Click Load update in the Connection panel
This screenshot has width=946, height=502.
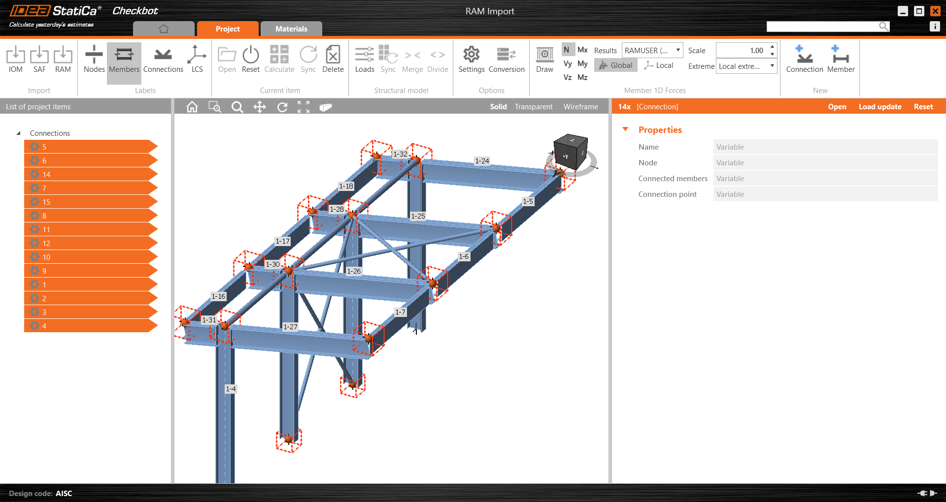click(880, 106)
